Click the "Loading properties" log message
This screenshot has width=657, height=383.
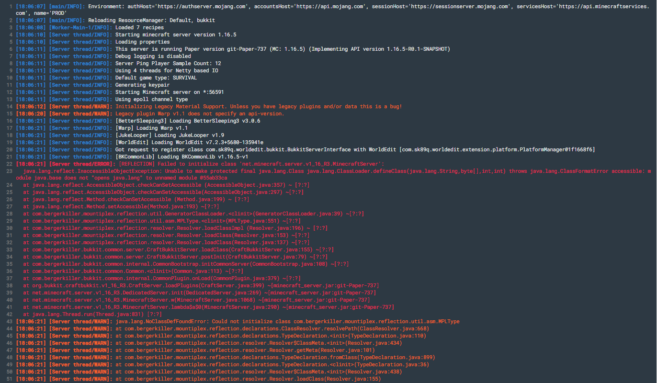point(143,42)
